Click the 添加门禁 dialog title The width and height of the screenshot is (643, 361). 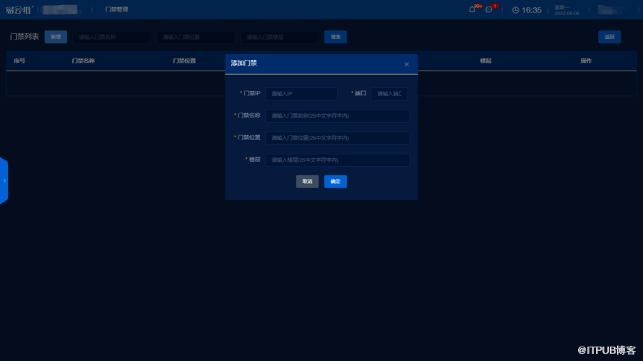tap(243, 63)
